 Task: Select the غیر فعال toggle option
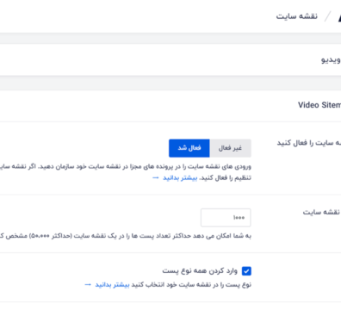[x=230, y=148]
